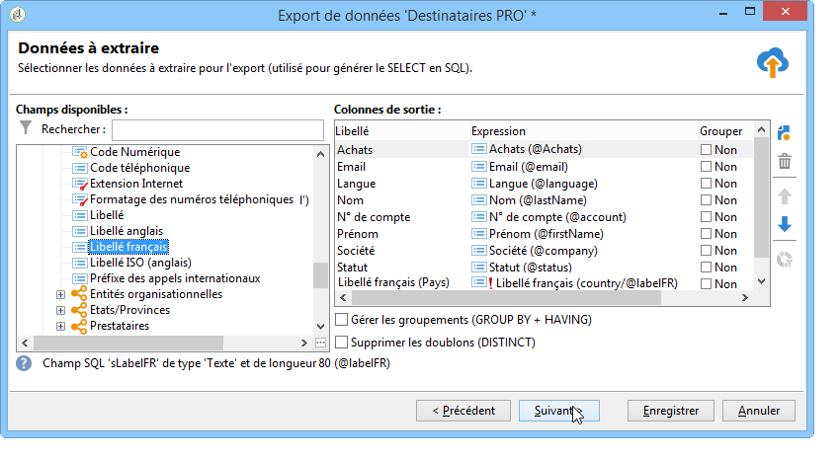Click the Rechercher search input field
This screenshot has height=460, width=840.
pos(217,130)
